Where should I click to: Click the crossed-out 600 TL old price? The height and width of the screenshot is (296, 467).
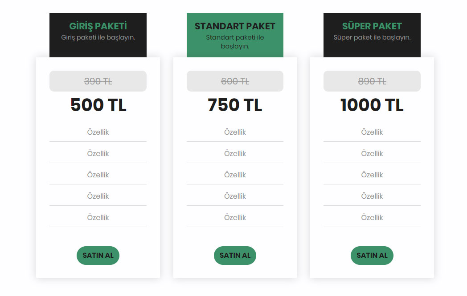(235, 81)
